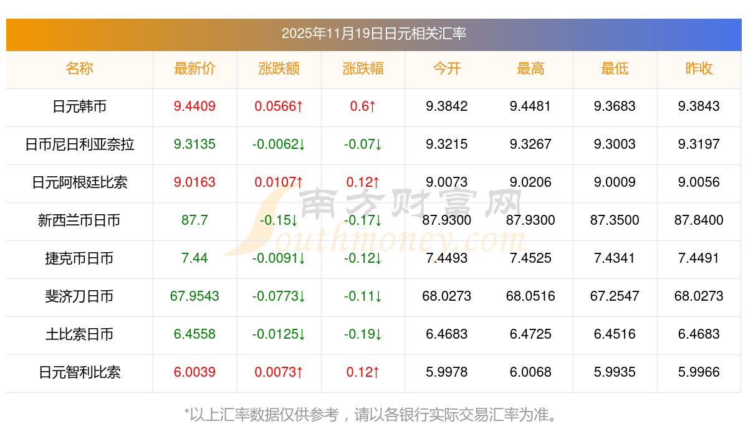The height and width of the screenshot is (434, 748).
Task: Click high value 6.0068
Action: pos(530,372)
